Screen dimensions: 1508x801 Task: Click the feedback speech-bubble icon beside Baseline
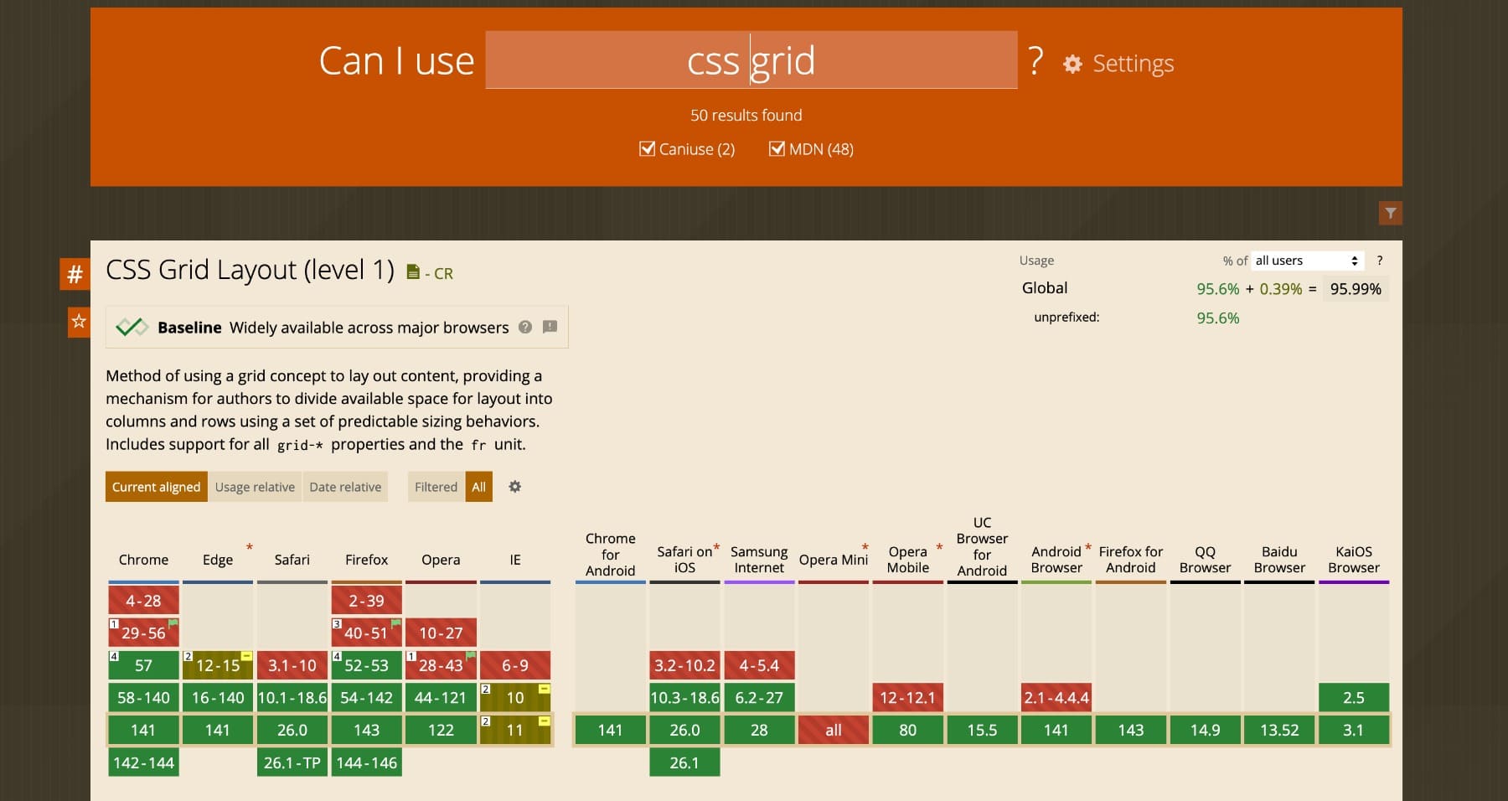[x=550, y=327]
